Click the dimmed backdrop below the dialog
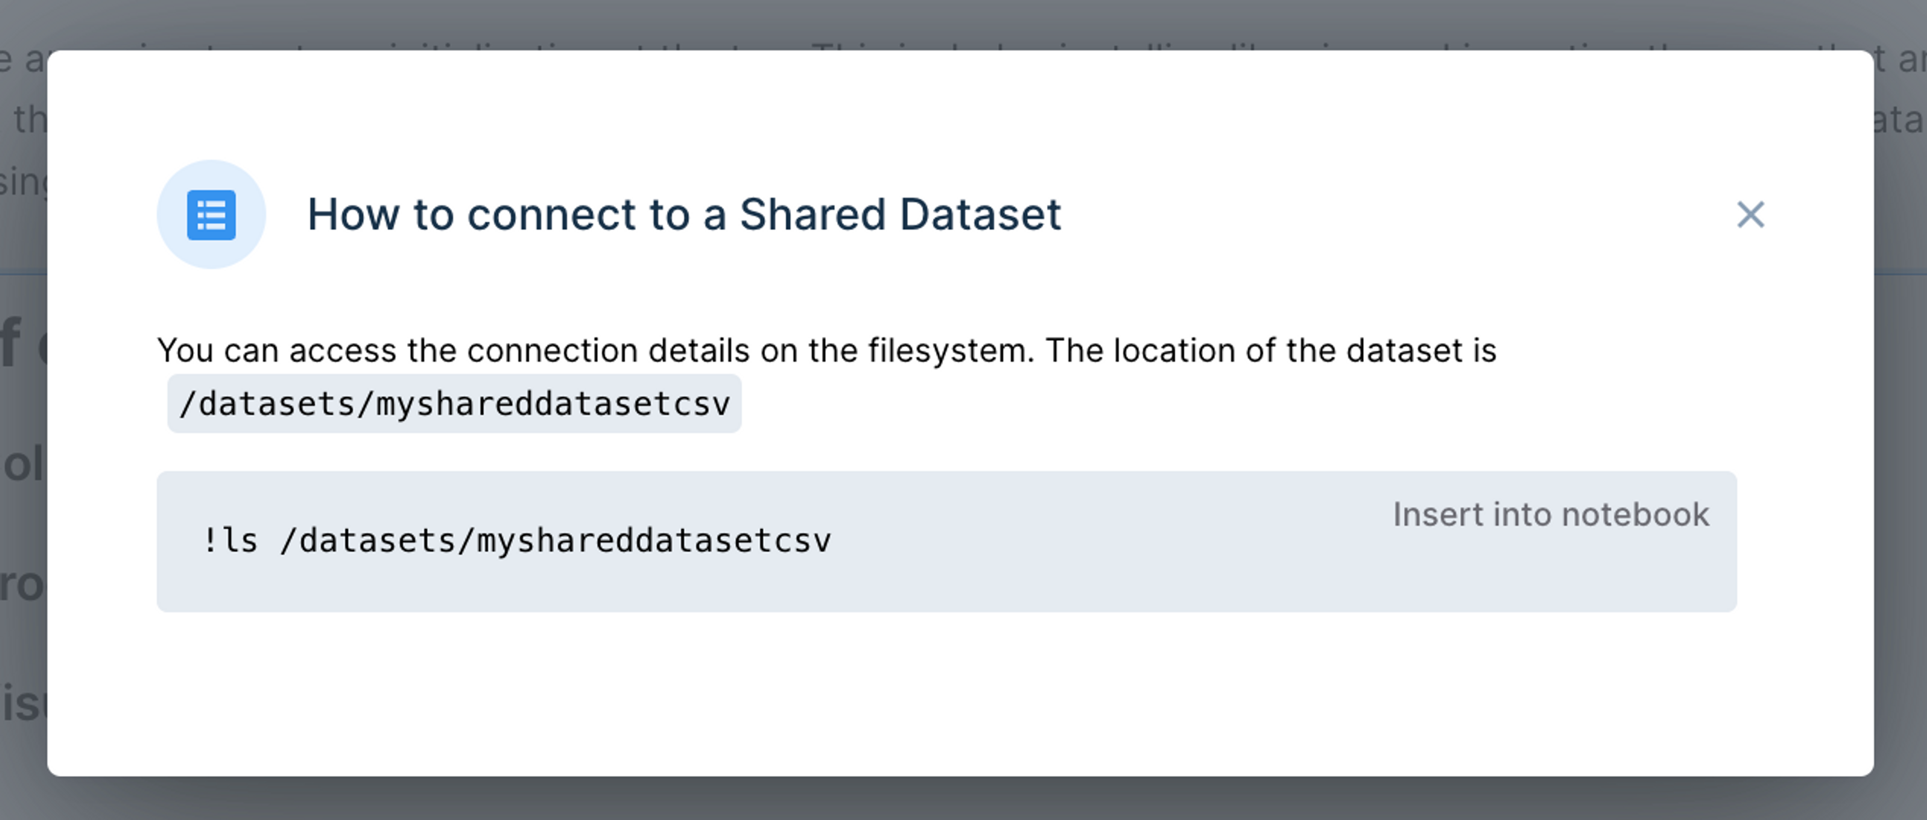 (x=963, y=799)
